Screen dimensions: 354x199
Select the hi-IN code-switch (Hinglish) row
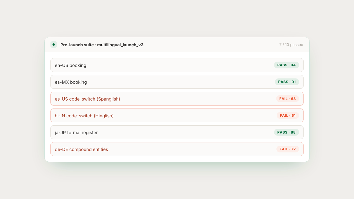click(177, 116)
